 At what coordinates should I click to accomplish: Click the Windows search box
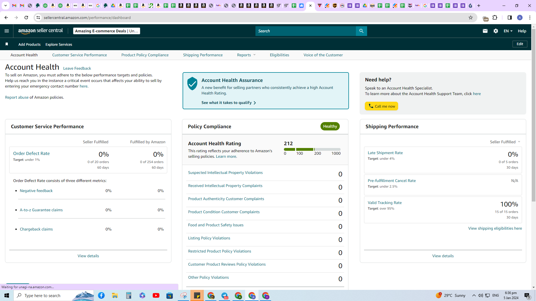click(x=54, y=295)
